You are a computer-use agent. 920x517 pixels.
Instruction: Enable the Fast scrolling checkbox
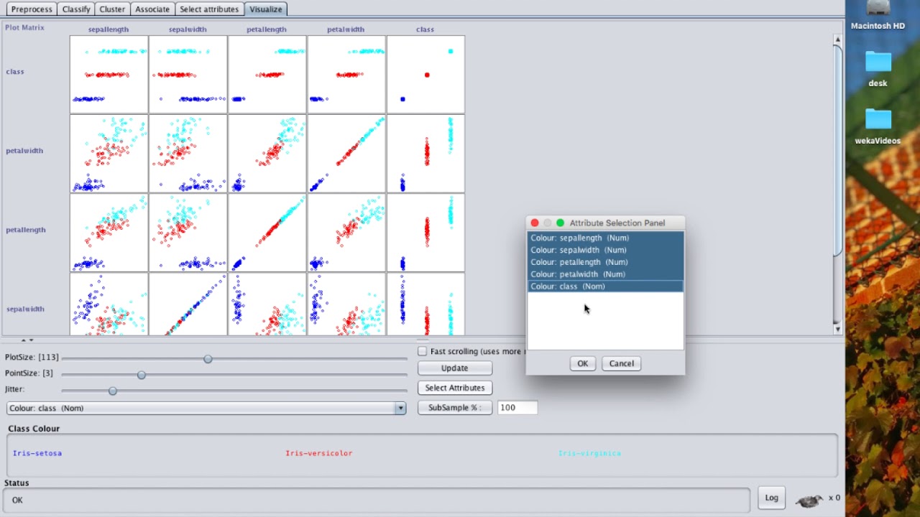click(x=423, y=351)
